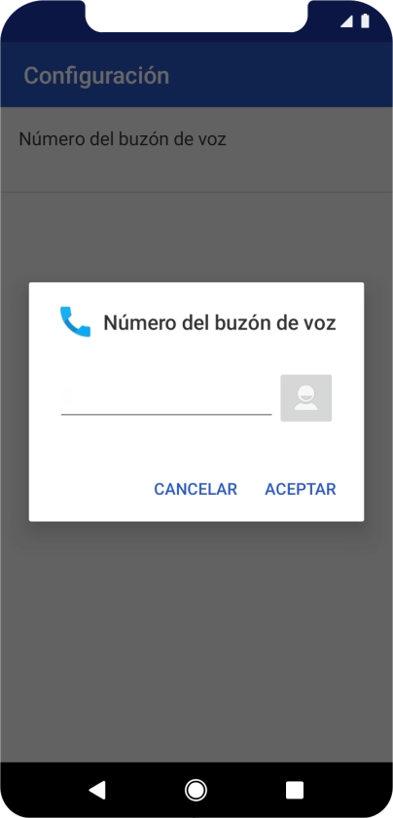Tap the dimmed area below the dialog
This screenshot has height=818, width=393.
click(196, 642)
